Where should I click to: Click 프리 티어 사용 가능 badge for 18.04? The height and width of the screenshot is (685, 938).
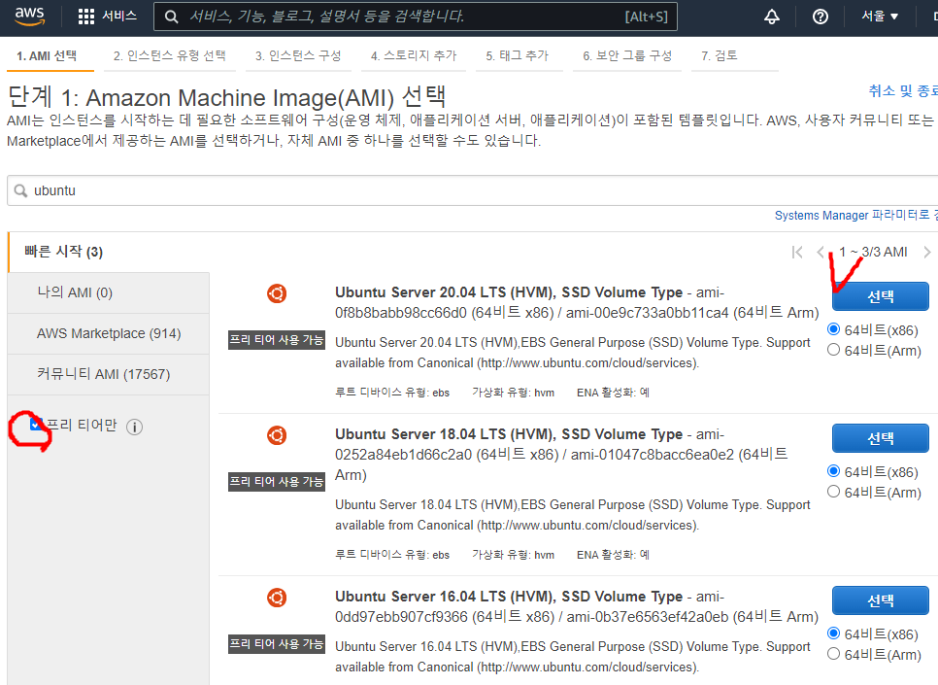[x=277, y=482]
